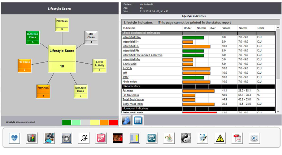
Task: Open the Interstitial K+ link
Action: 131,42
